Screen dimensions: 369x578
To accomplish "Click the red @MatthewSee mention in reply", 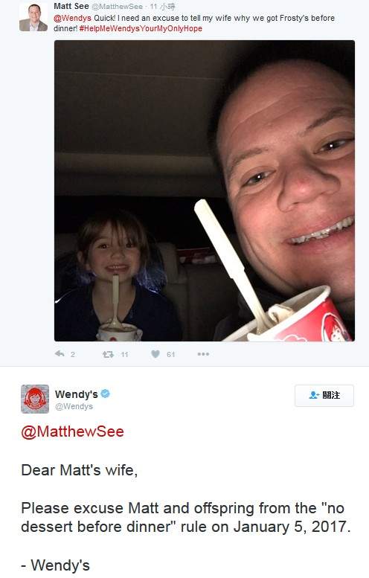I will 73,431.
